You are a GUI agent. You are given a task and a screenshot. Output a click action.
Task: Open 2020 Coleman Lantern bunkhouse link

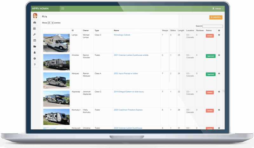pos(128,128)
